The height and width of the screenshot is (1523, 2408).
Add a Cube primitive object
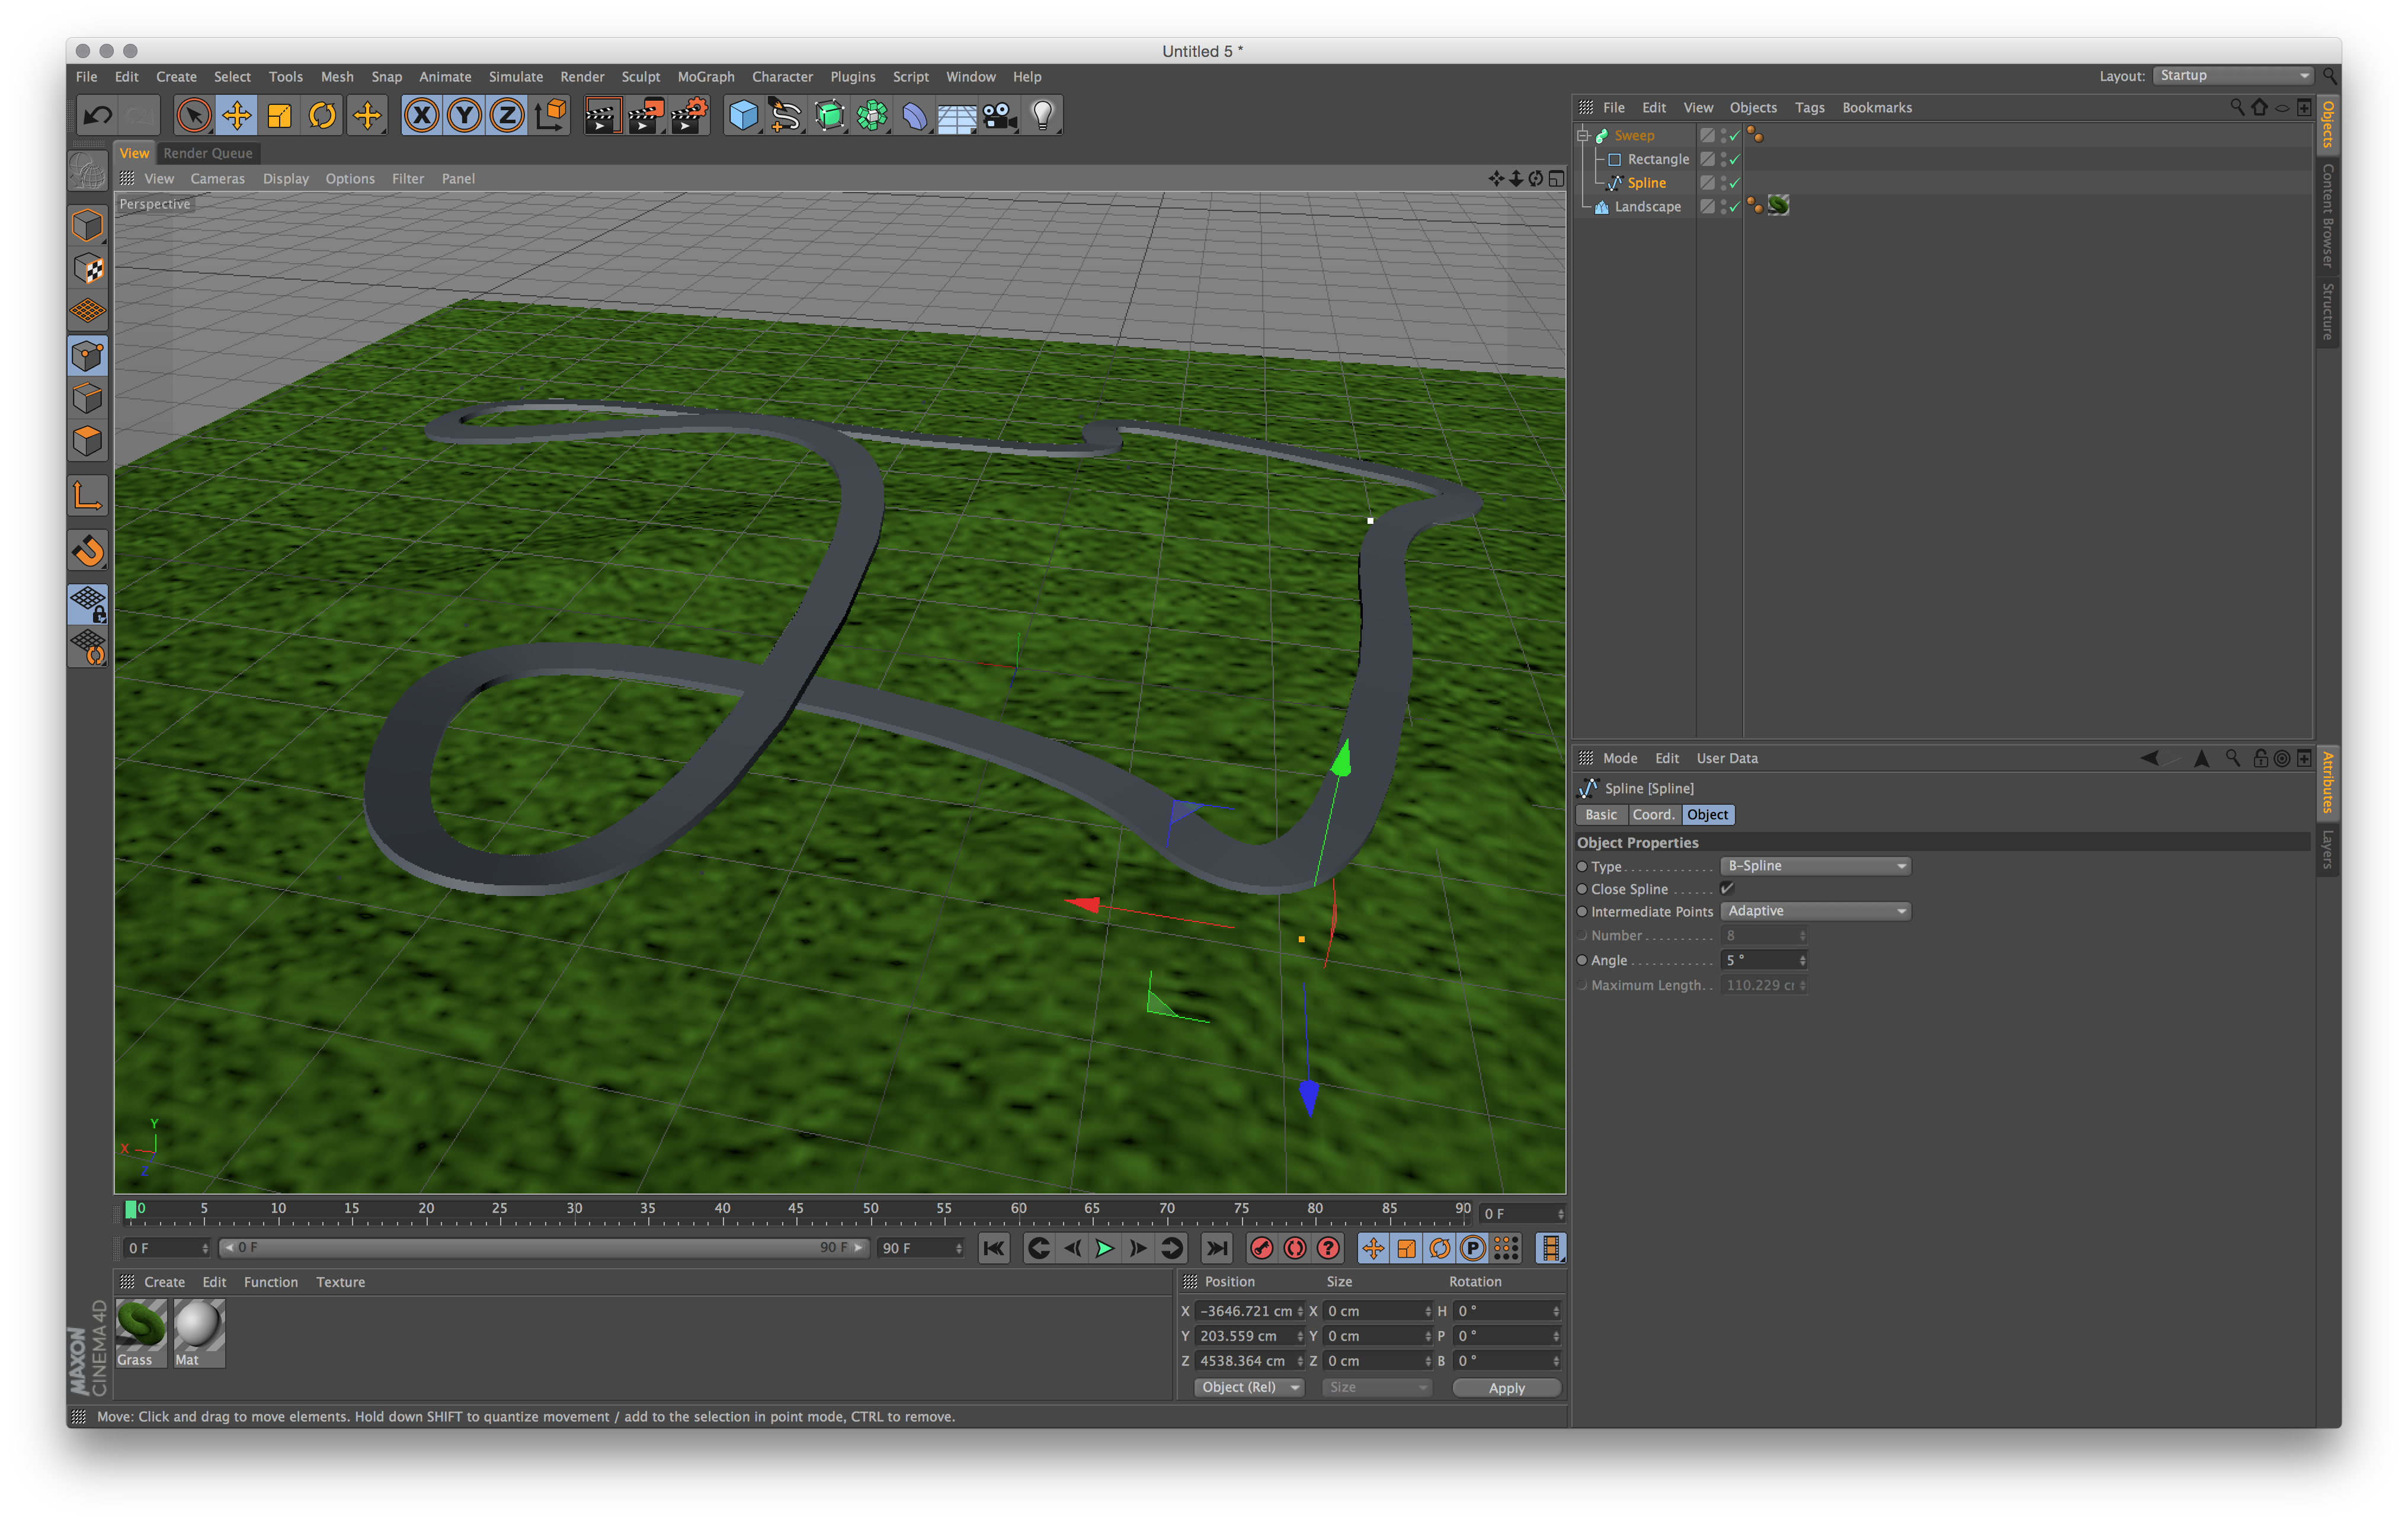point(743,116)
